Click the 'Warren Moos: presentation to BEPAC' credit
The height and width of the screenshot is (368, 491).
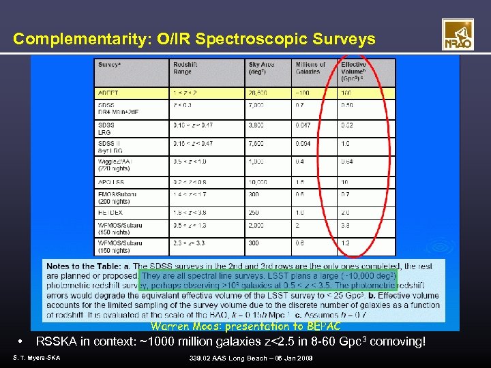[x=245, y=326]
